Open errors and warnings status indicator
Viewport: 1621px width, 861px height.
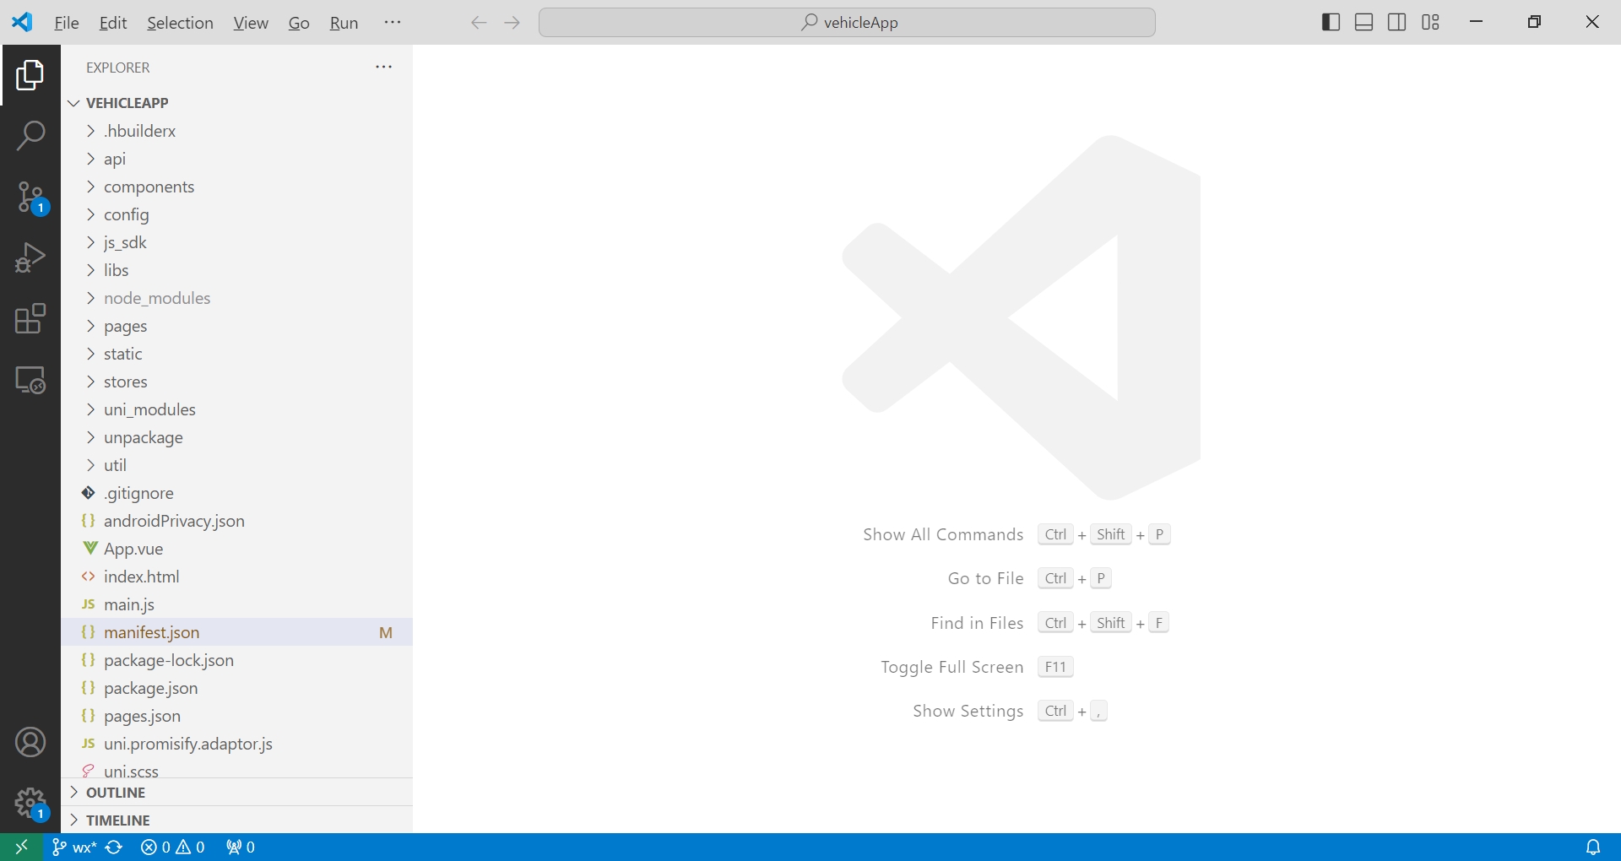coord(173,847)
